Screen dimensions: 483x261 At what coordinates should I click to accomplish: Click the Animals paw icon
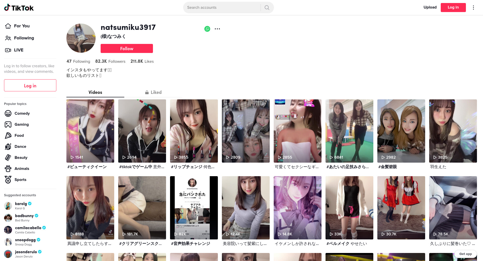8,169
